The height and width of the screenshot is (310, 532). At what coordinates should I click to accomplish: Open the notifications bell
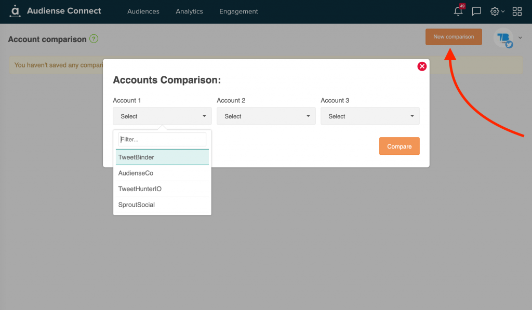pos(458,11)
